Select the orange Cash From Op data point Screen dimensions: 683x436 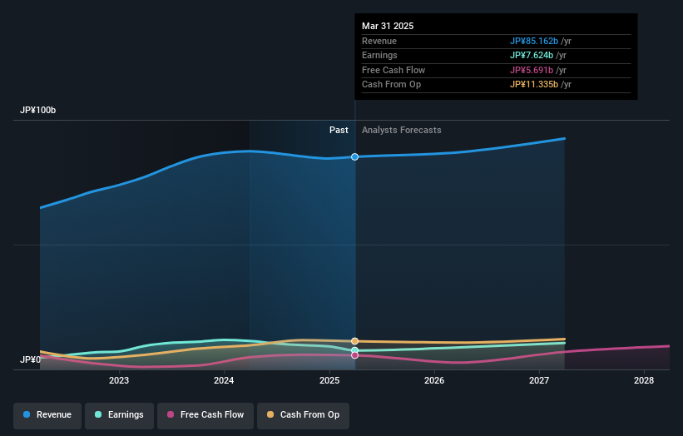pyautogui.click(x=355, y=341)
